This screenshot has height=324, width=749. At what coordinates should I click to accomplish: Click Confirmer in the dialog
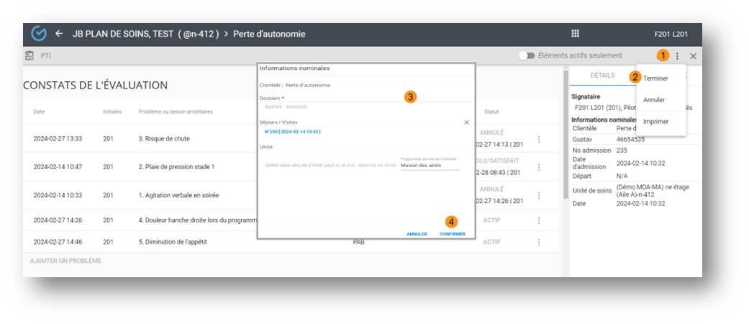(452, 234)
